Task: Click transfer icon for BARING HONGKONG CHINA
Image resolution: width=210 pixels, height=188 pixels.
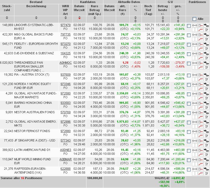Action: pyautogui.click(x=201, y=103)
